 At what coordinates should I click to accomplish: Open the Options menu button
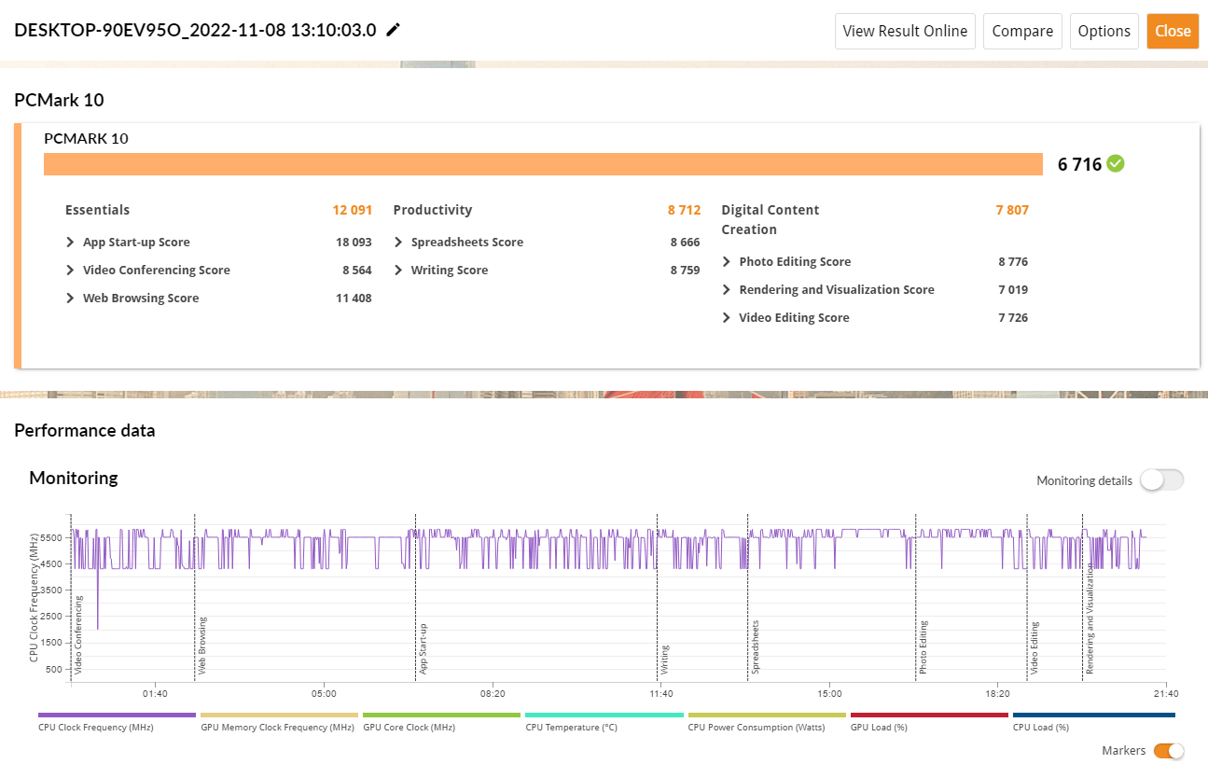[1104, 31]
